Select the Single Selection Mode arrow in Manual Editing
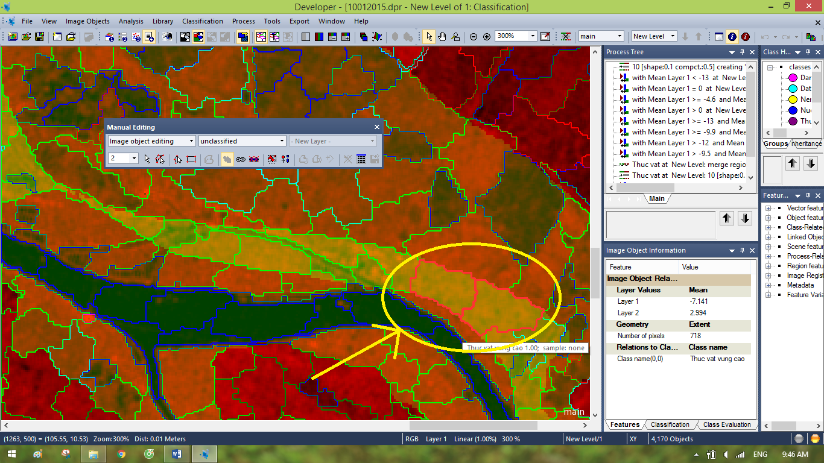 147,159
